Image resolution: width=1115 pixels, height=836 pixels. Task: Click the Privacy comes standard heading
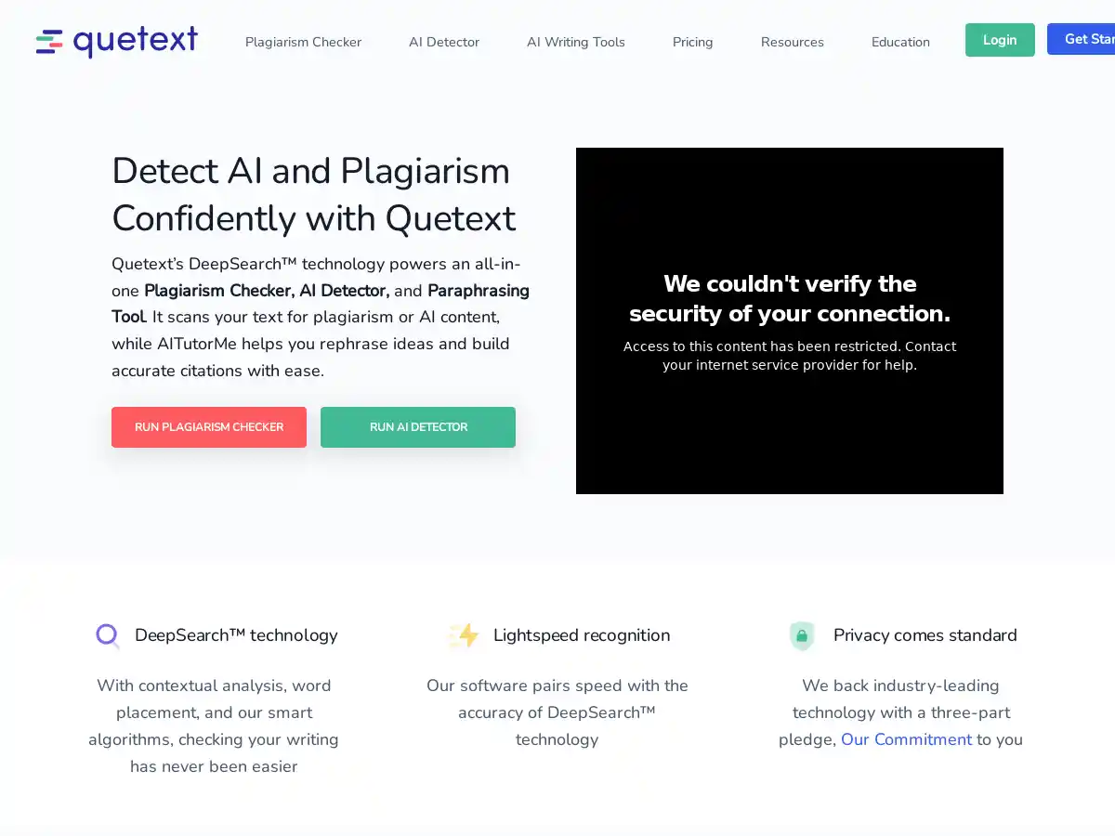(x=925, y=635)
